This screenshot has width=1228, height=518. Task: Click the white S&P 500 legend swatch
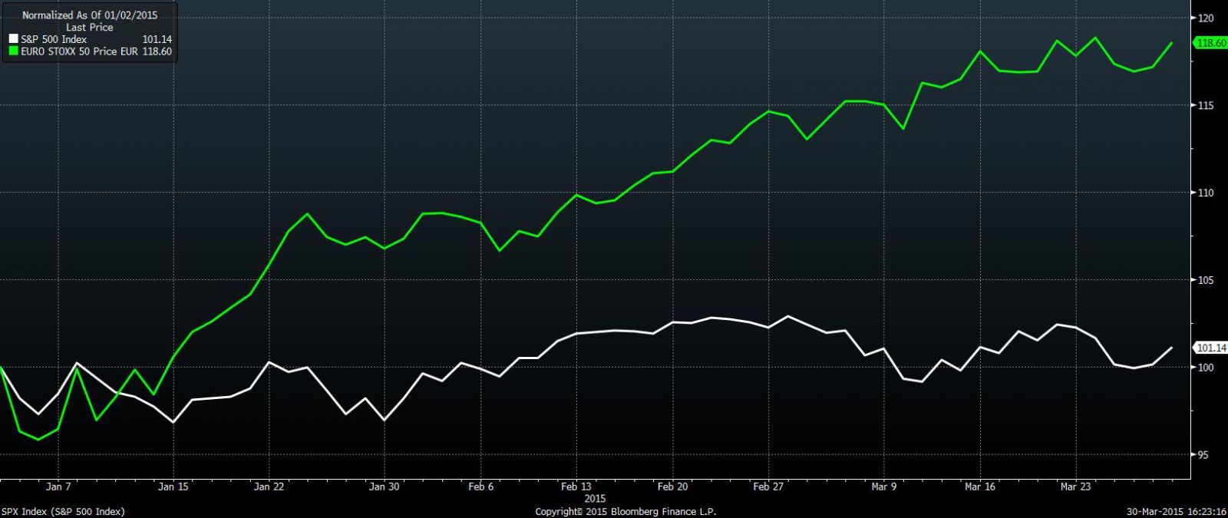coord(13,39)
